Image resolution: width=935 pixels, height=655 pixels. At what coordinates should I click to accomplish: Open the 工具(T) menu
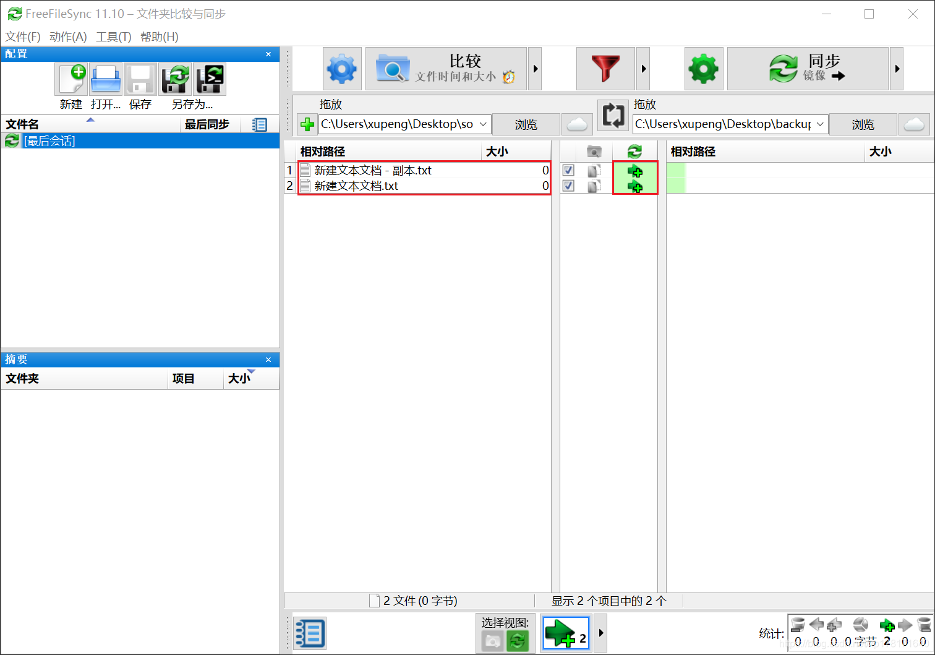tap(114, 36)
